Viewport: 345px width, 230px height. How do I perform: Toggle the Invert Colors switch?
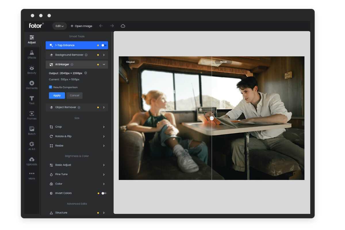click(x=104, y=193)
